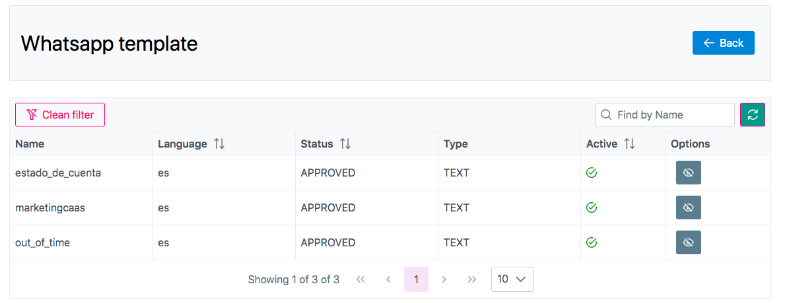Hide the marketingcaas template
Viewport: 787px width, 303px height.
coord(688,207)
